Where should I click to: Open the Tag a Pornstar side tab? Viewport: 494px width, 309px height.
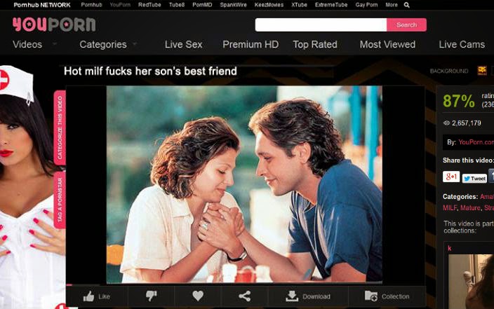pyautogui.click(x=60, y=200)
